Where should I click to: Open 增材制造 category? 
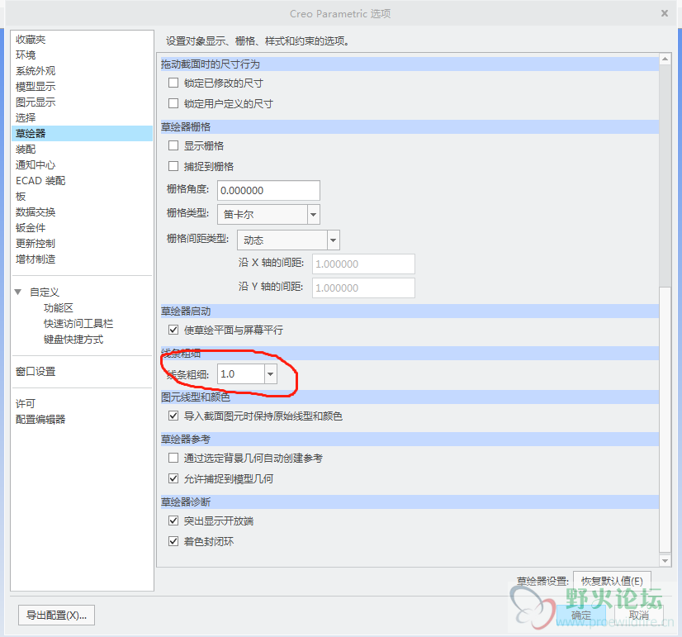(x=36, y=259)
